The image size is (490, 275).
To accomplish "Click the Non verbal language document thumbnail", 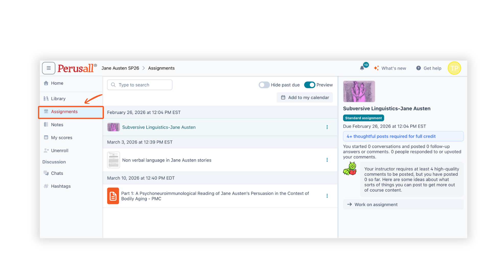I will (113, 160).
